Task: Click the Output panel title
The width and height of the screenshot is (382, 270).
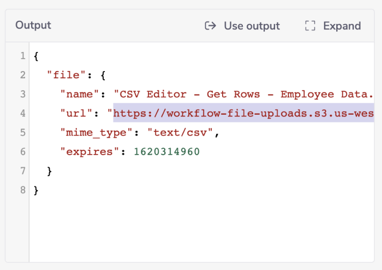Action: point(33,25)
